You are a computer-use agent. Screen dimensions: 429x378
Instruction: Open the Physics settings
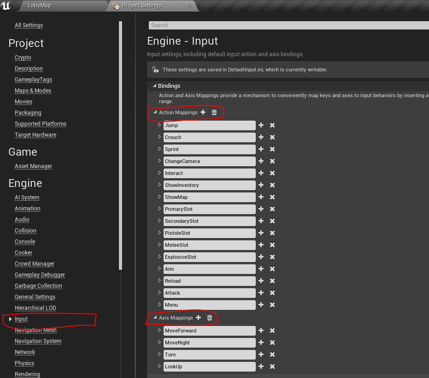coord(24,363)
